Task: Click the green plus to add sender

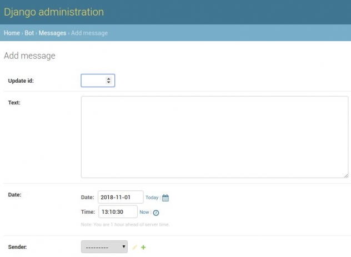Action: click(143, 247)
